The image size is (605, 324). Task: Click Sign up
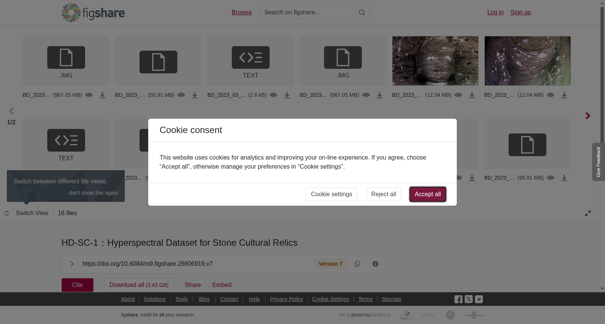[521, 12]
